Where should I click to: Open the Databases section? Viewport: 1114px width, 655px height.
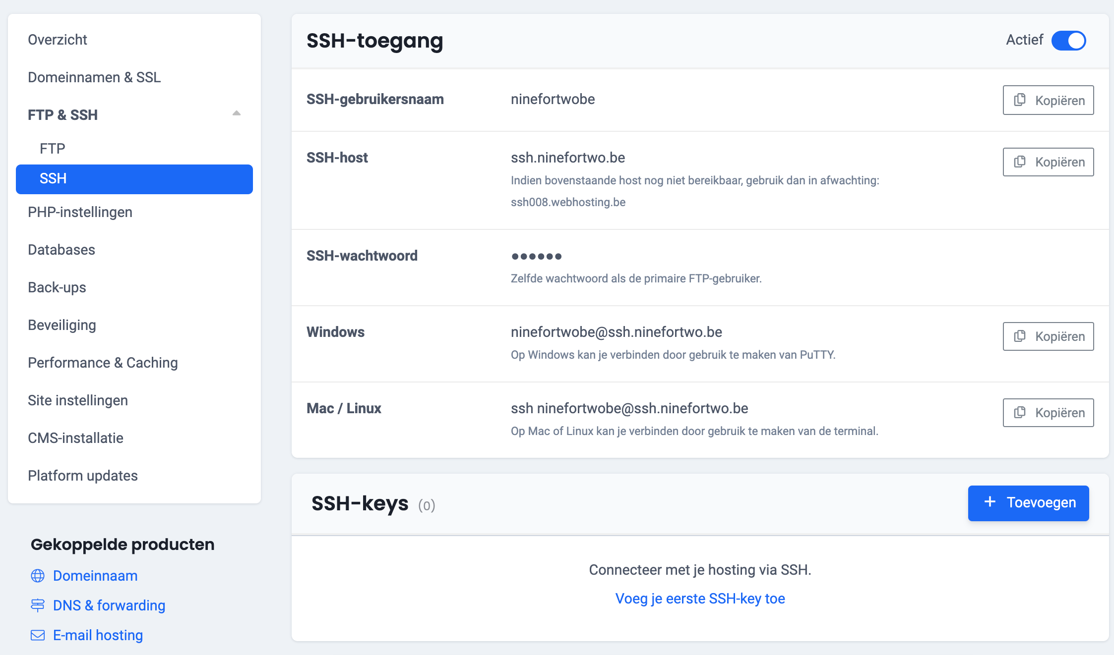point(61,249)
